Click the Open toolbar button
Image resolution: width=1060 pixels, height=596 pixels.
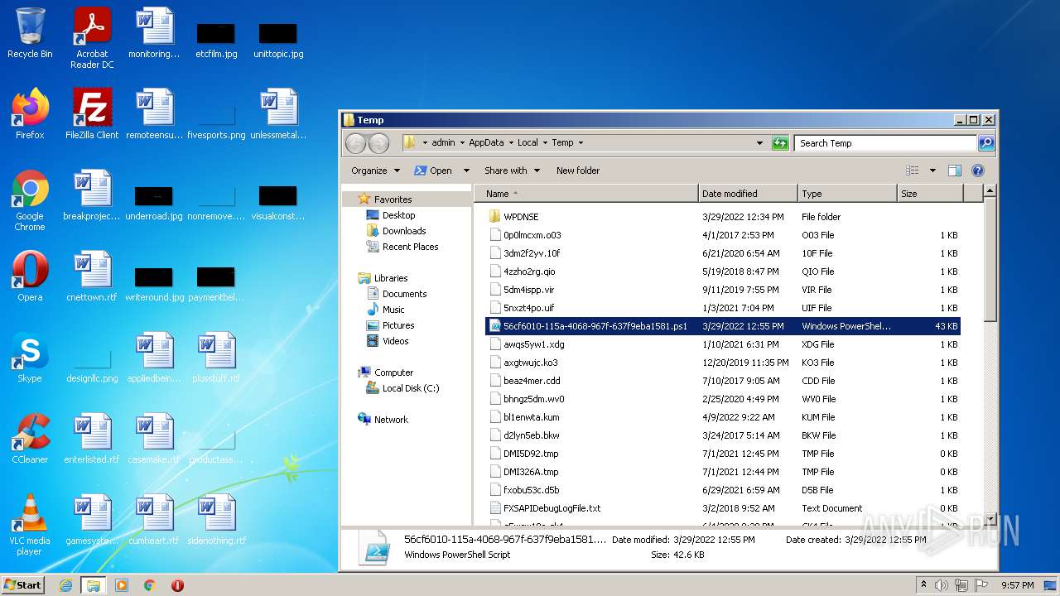tap(434, 171)
